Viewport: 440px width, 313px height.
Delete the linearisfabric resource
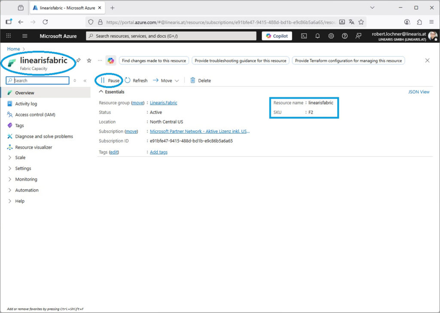[201, 80]
